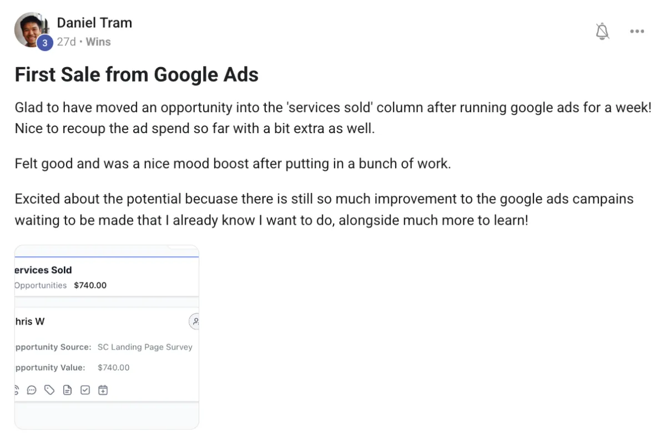The width and height of the screenshot is (666, 440).
Task: Click the owner person icon beside Chris W
Action: (195, 321)
